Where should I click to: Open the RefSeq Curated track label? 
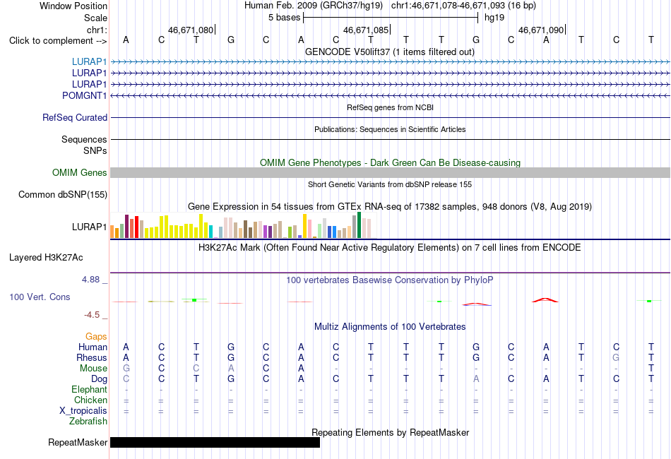pyautogui.click(x=75, y=117)
